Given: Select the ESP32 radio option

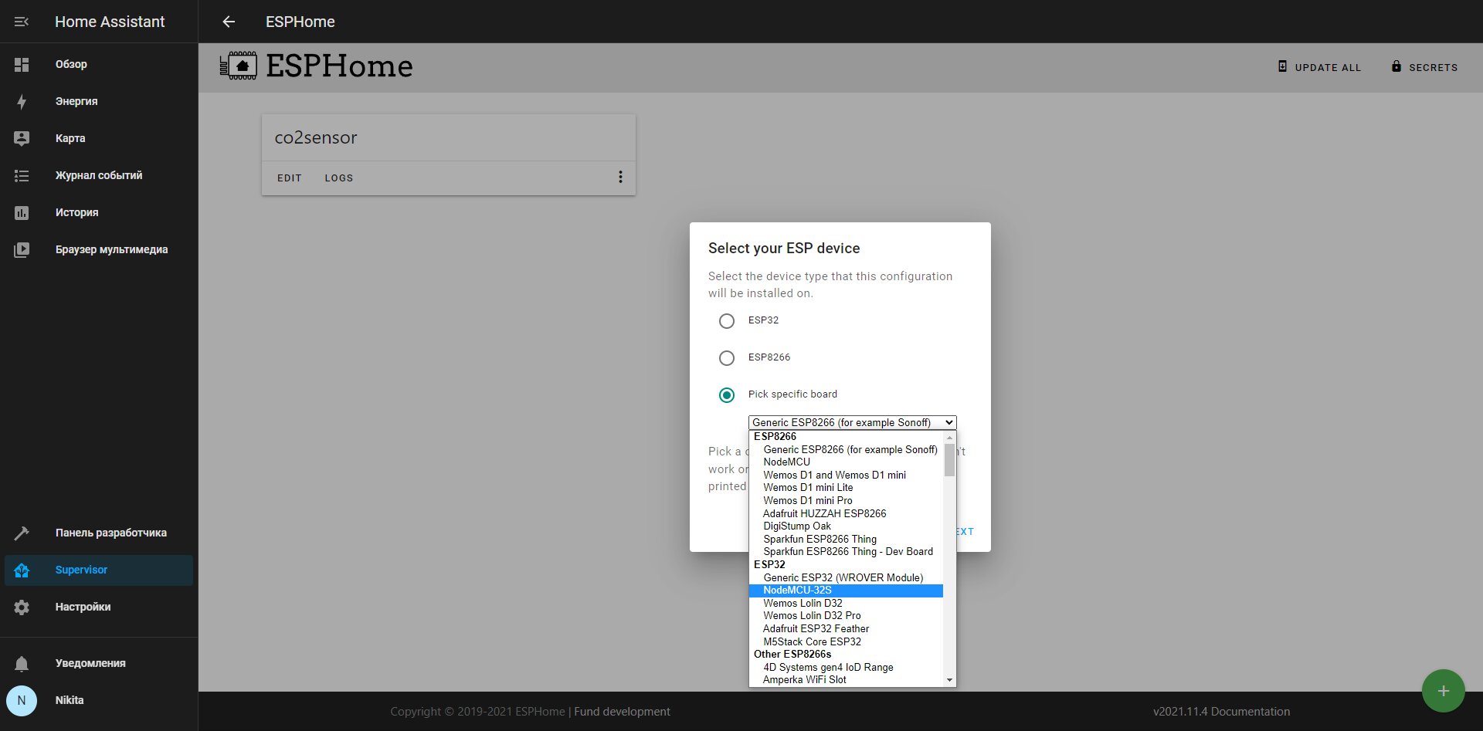Looking at the screenshot, I should (x=727, y=320).
